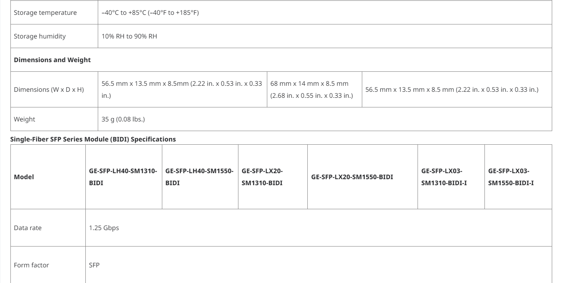Click the Model column header cell
The height and width of the screenshot is (283, 561).
coord(24,177)
